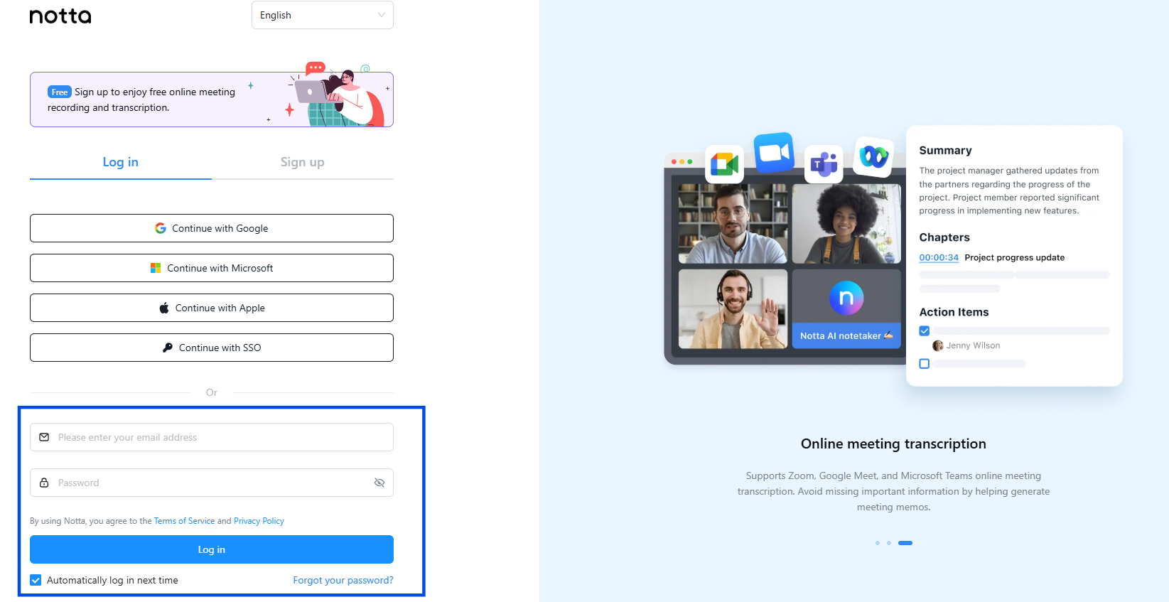Switch to the Sign up tab
The image size is (1169, 602).
click(303, 162)
